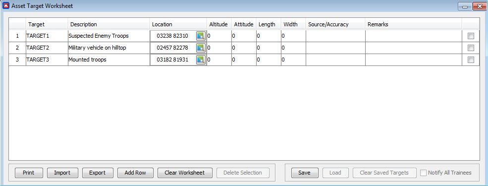This screenshot has width=488, height=186.
Task: Add a new row with Add Row
Action: 135,173
